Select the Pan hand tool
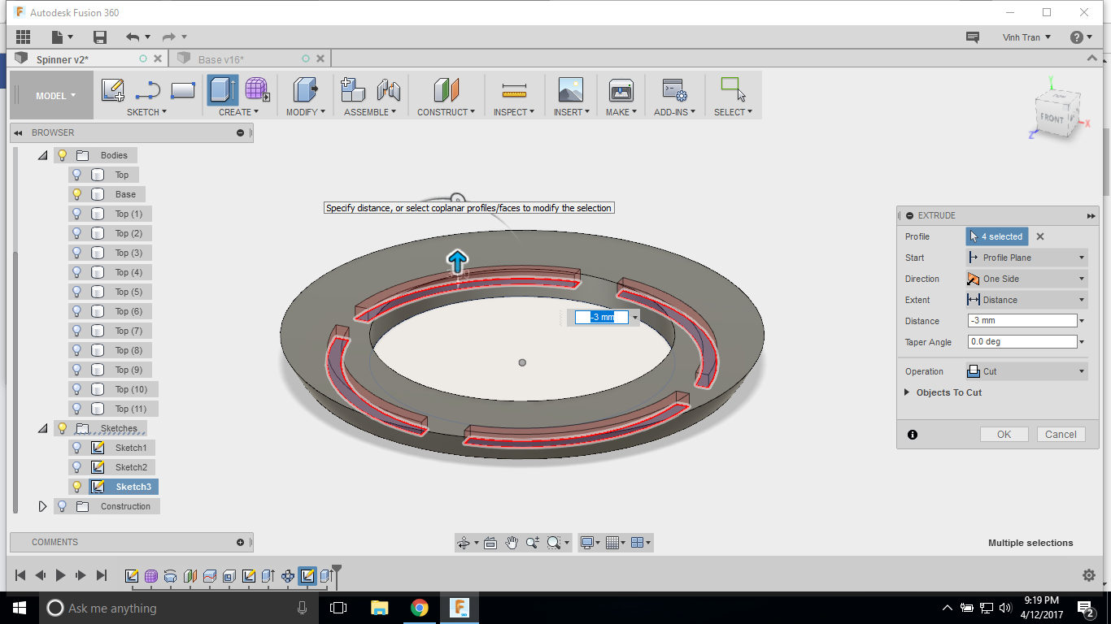Image resolution: width=1111 pixels, height=624 pixels. tap(512, 543)
